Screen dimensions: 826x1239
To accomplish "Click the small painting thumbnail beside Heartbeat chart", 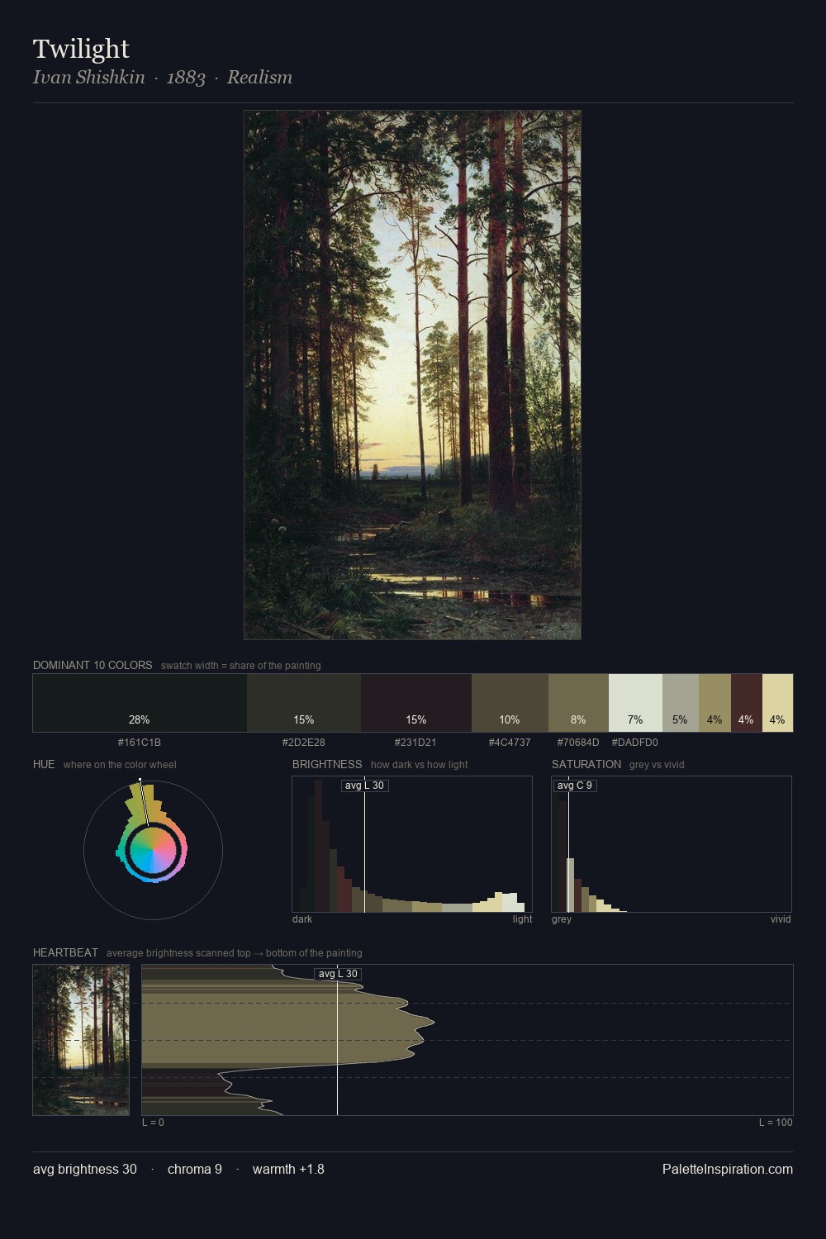I will pos(81,1040).
